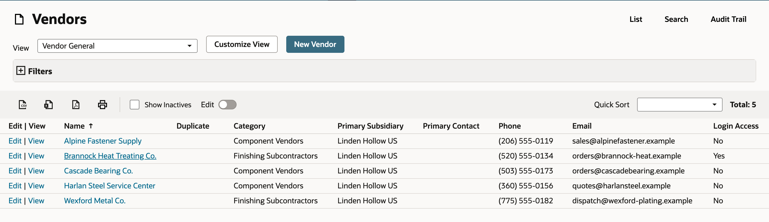Select the phone number (520) 555-0134
This screenshot has width=769, height=222.
pos(526,156)
